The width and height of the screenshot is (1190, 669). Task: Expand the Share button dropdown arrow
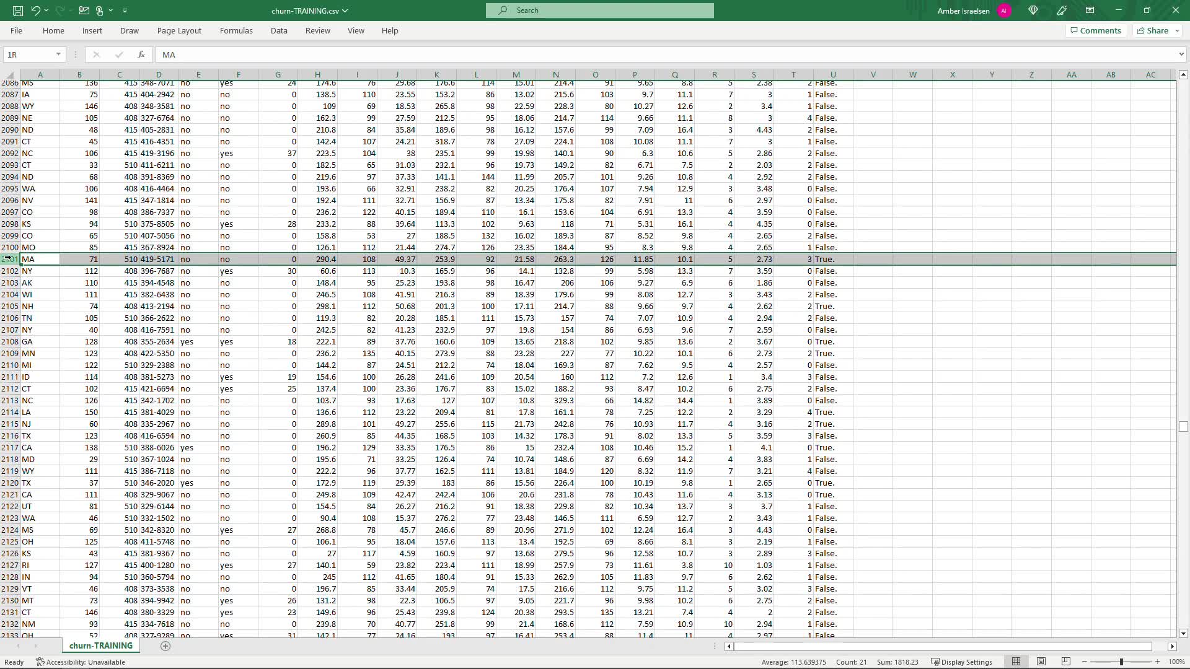click(x=1177, y=30)
